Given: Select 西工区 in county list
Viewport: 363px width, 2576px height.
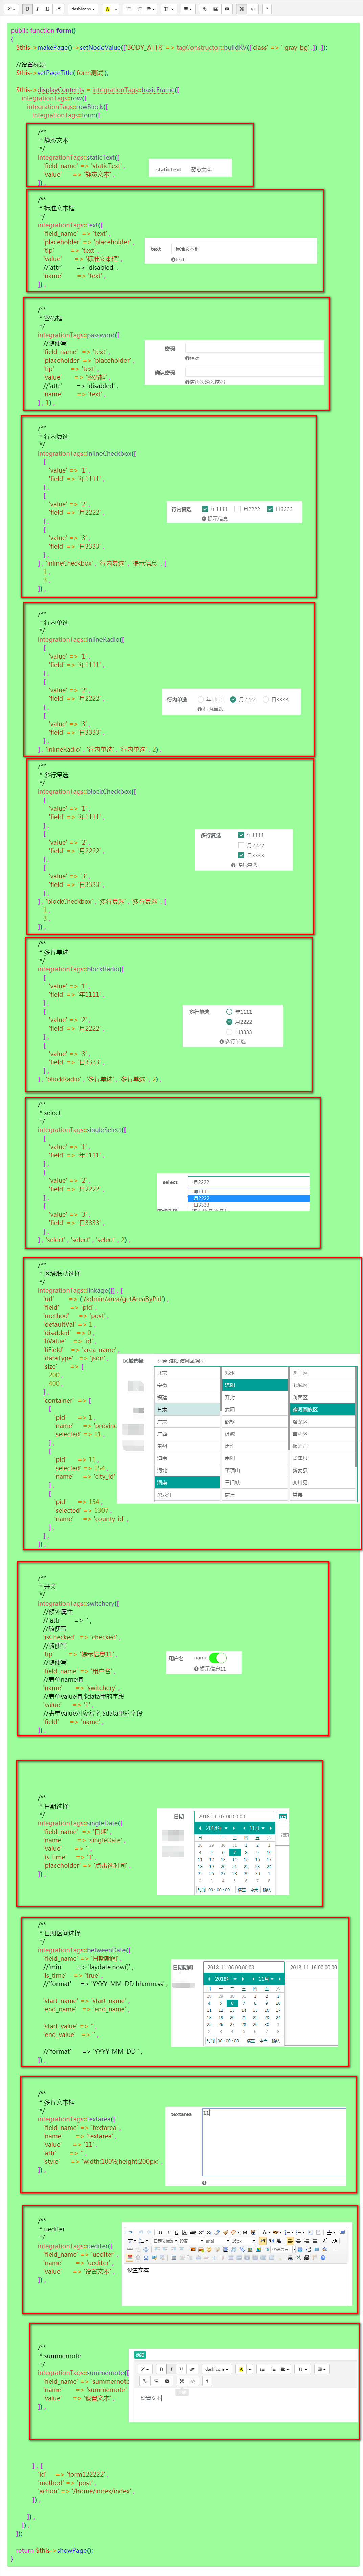Looking at the screenshot, I should coord(322,1373).
